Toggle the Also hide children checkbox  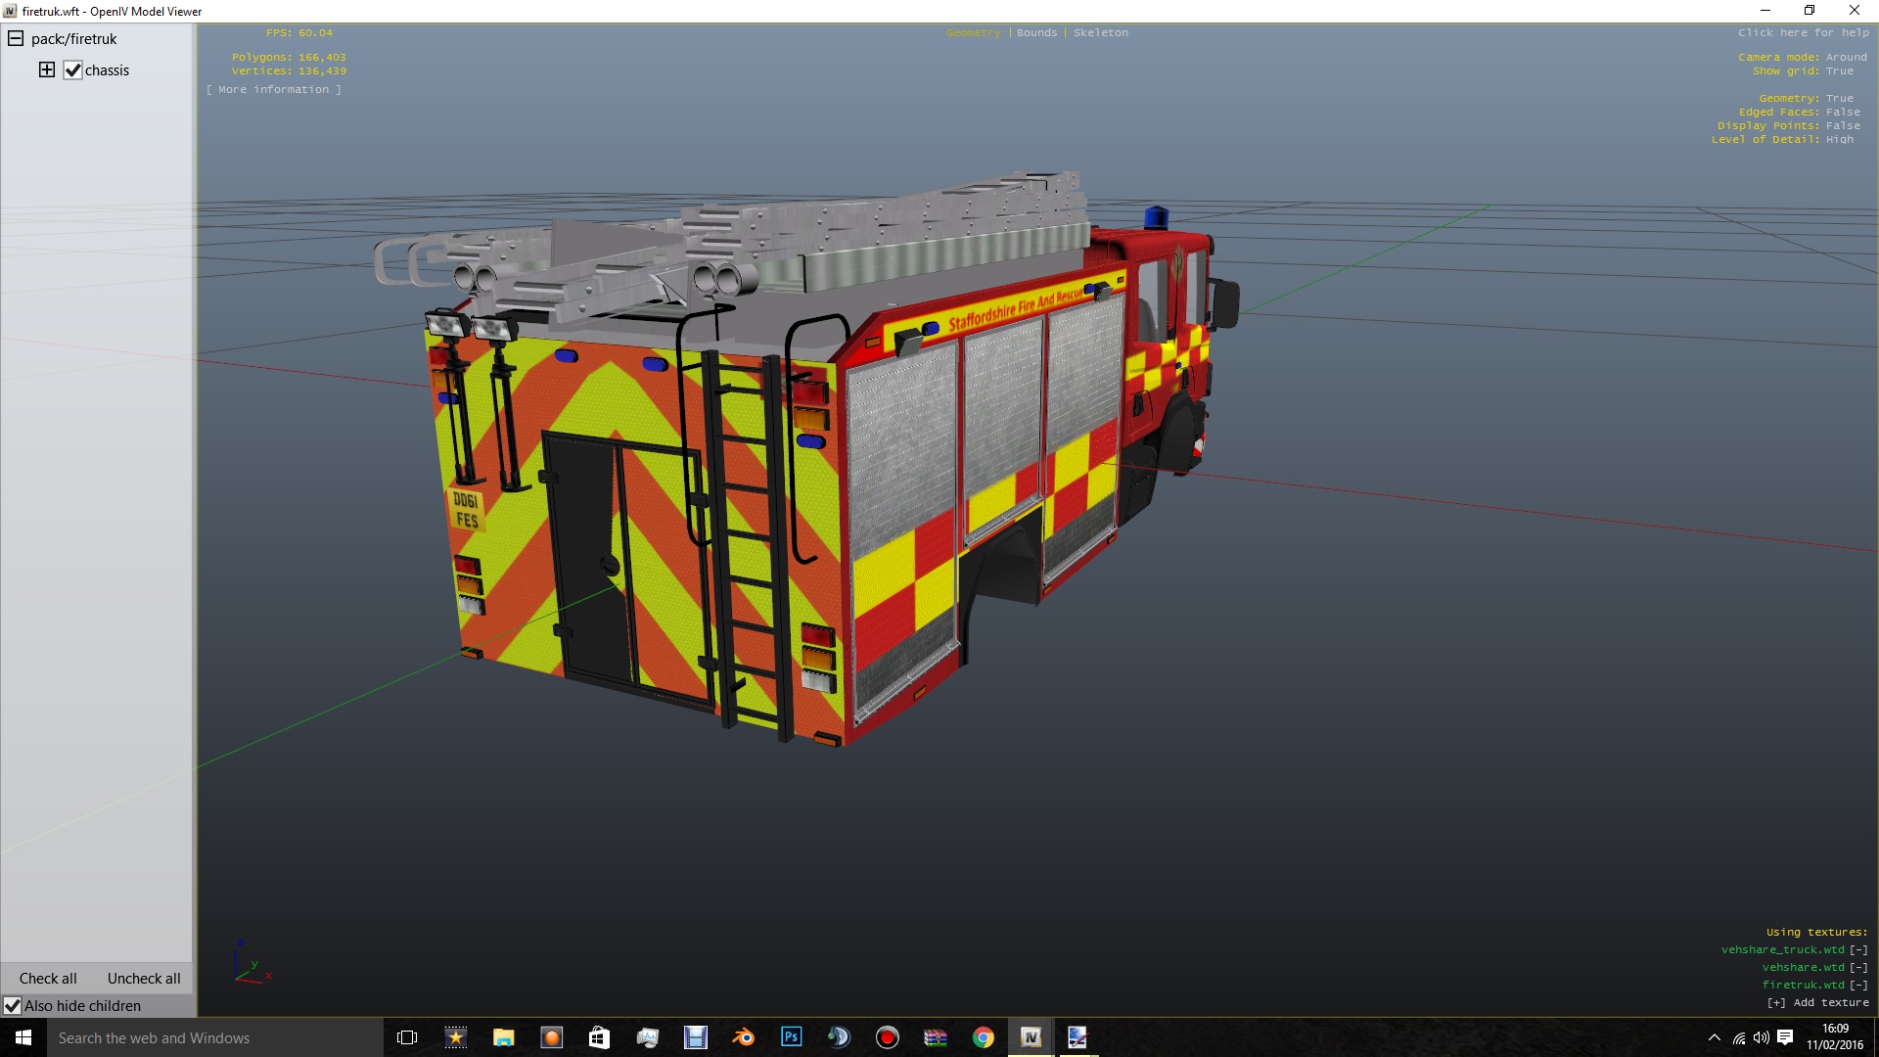pyautogui.click(x=13, y=1006)
